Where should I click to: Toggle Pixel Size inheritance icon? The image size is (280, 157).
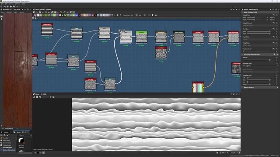click(273, 29)
